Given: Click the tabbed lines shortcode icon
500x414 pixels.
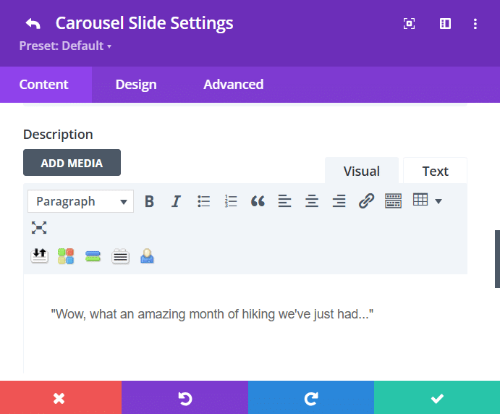Looking at the screenshot, I should (x=120, y=256).
